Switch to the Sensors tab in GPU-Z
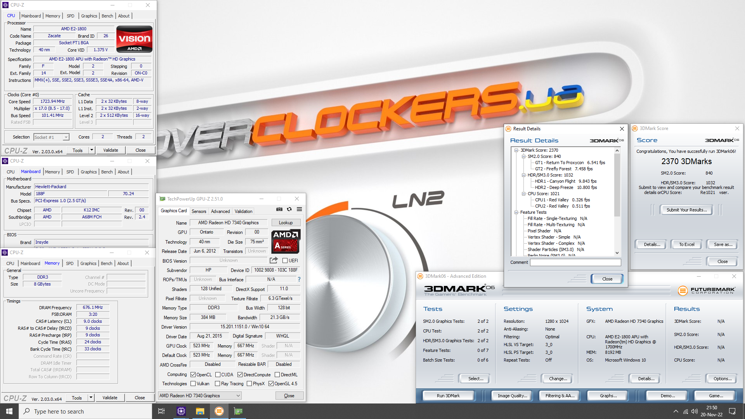 [199, 211]
